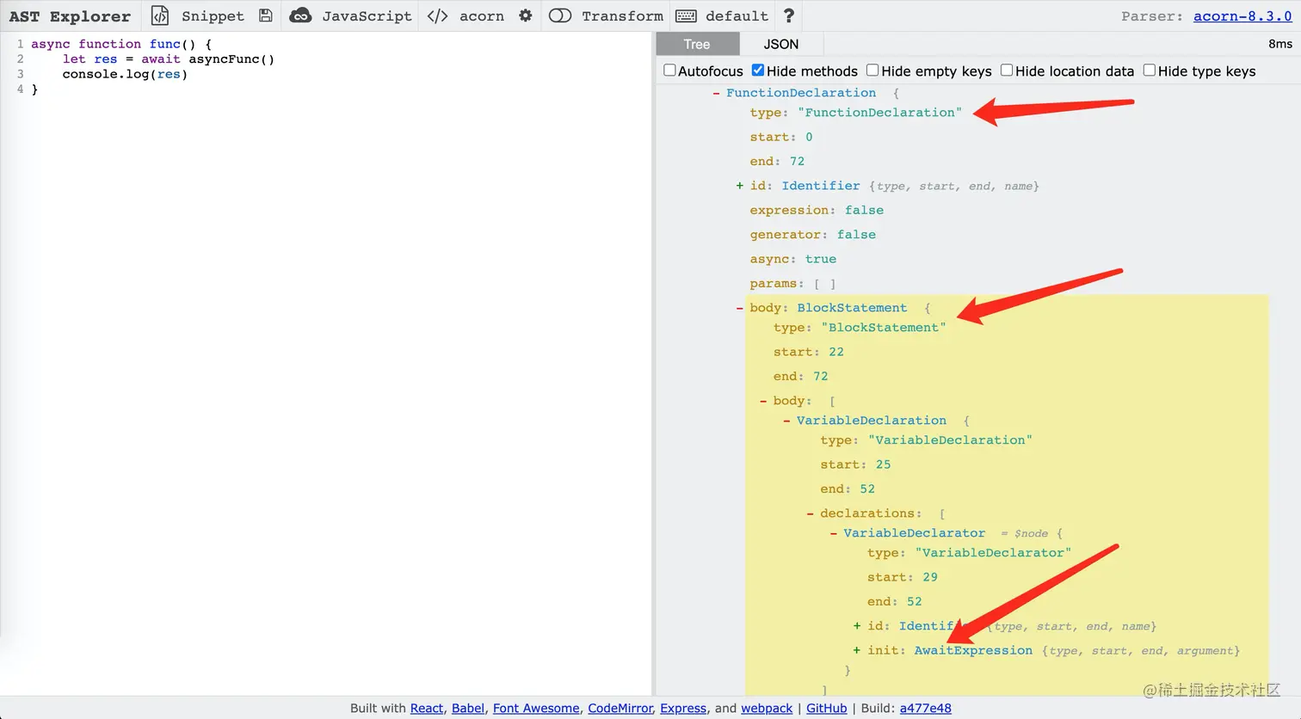Select the async: true row
This screenshot has height=719, width=1301.
[793, 259]
